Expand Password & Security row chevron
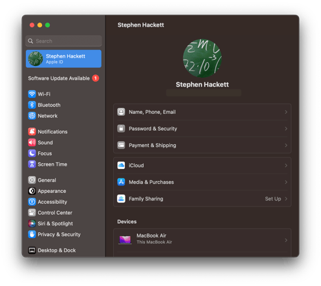 pyautogui.click(x=286, y=129)
